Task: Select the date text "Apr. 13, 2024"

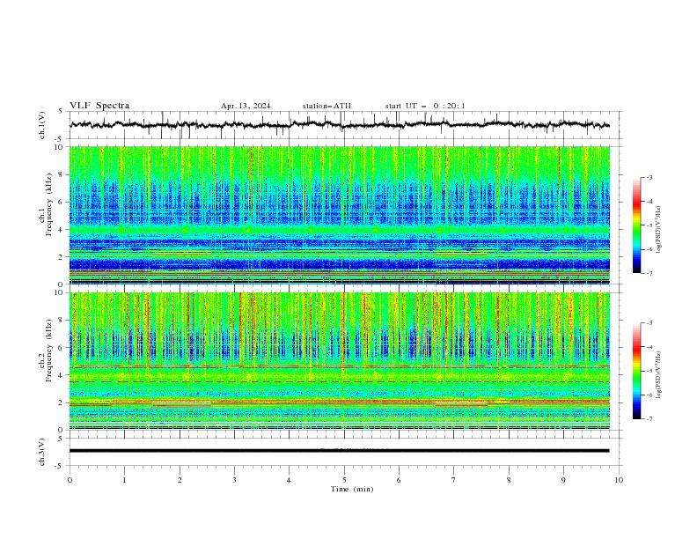Action: coord(246,106)
